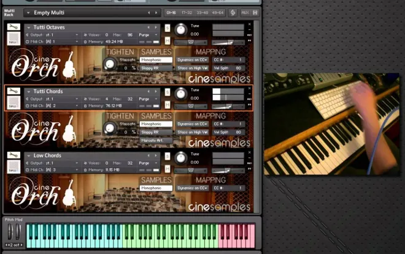Open the wrench editor for Low Chords
Image resolution: width=405 pixels, height=254 pixels.
click(x=13, y=155)
